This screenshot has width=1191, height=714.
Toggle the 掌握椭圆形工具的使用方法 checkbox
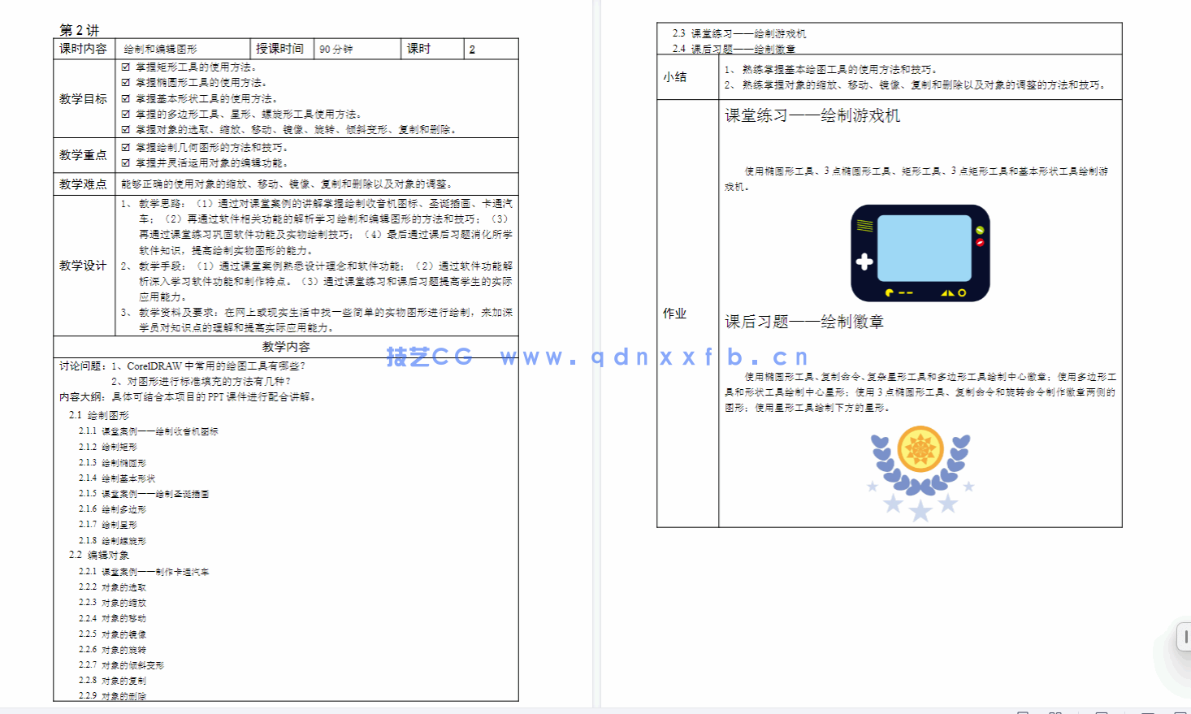pyautogui.click(x=124, y=83)
